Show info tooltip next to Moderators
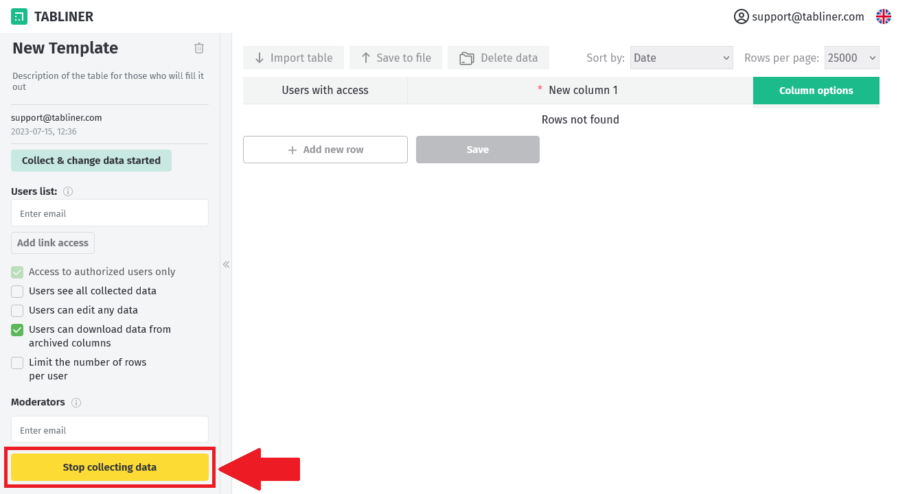907x494 pixels. pos(76,403)
